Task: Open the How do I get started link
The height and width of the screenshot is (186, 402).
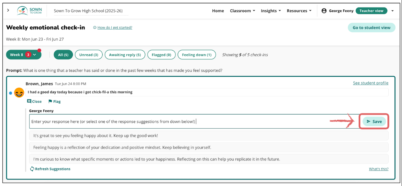Action: coord(115,27)
